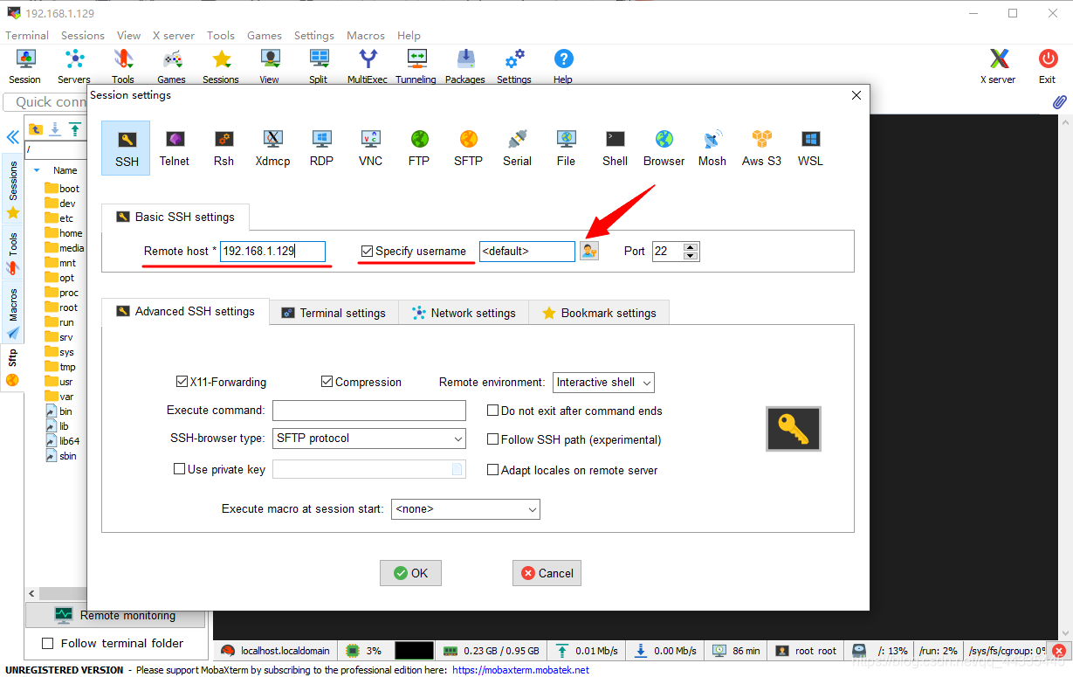Switch to Network settings tab
Screen dimensions: 1073x677
tap(464, 313)
